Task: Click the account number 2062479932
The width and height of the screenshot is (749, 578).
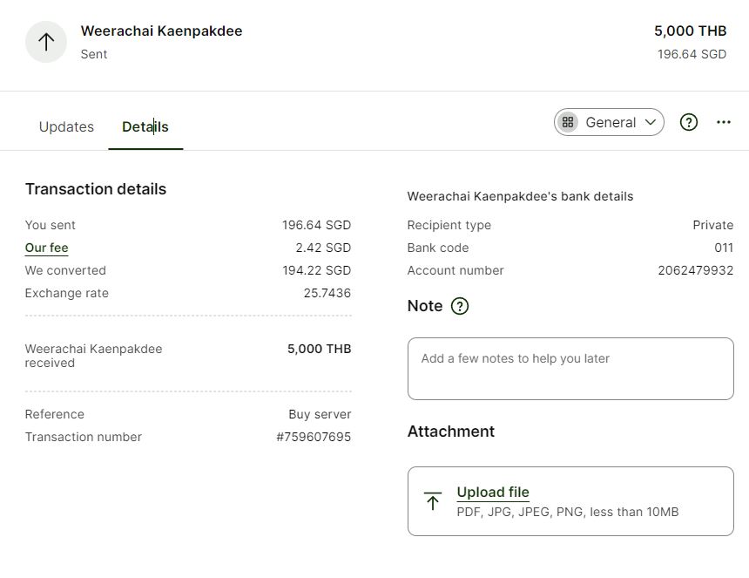Action: tap(696, 270)
